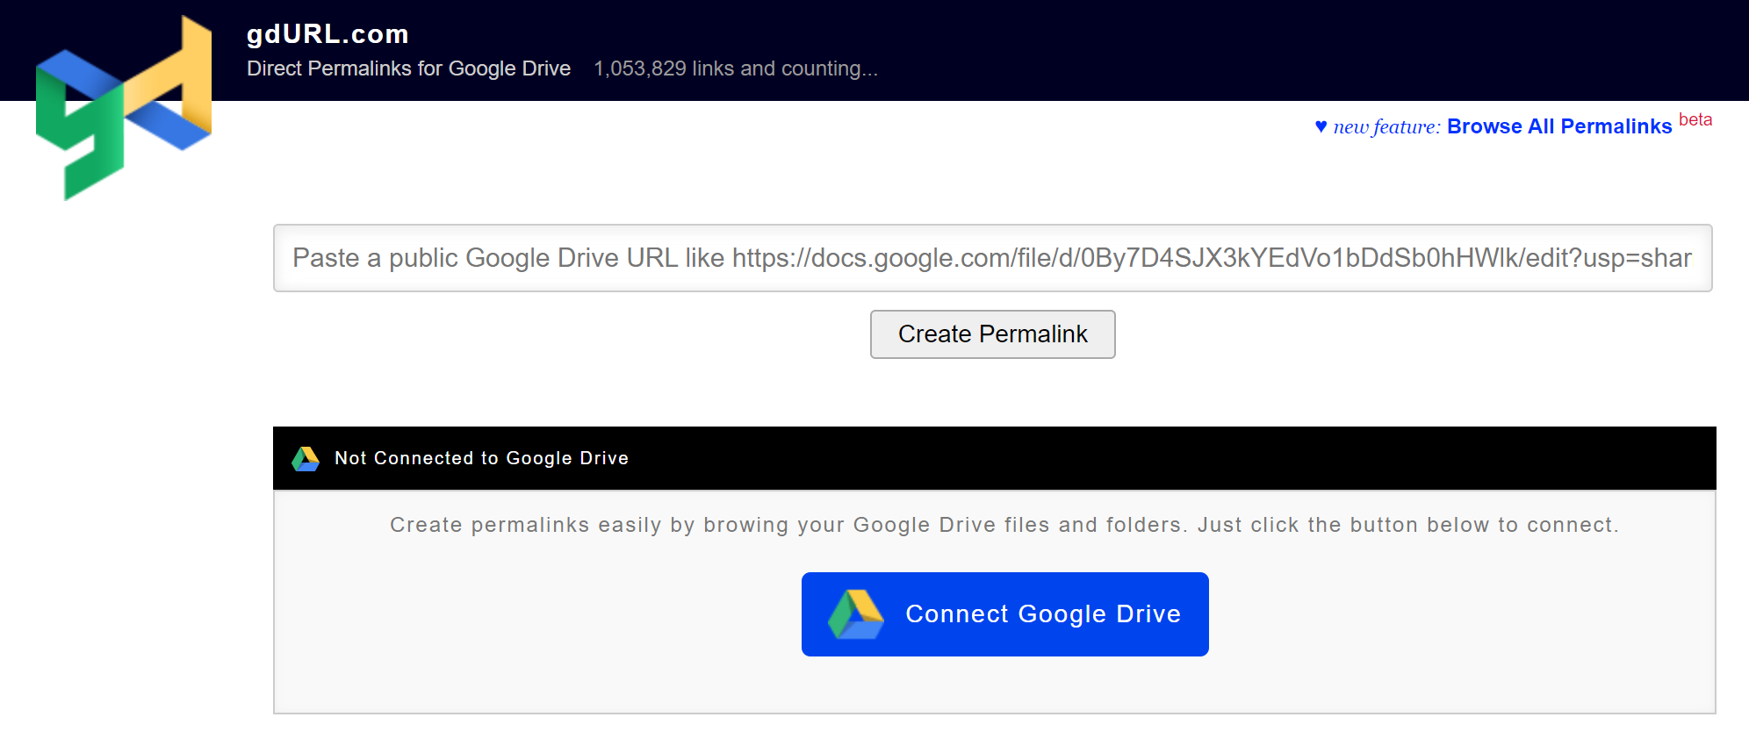The image size is (1749, 746).
Task: Focus the Google Drive URL input field
Action: click(x=992, y=258)
